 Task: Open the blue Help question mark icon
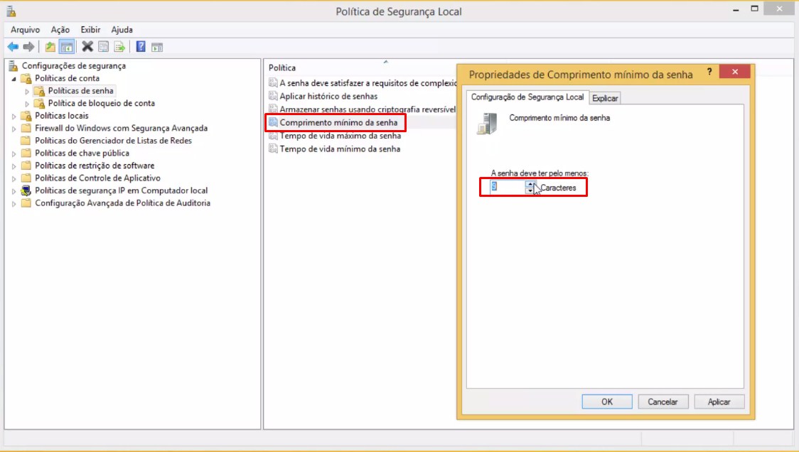point(141,47)
